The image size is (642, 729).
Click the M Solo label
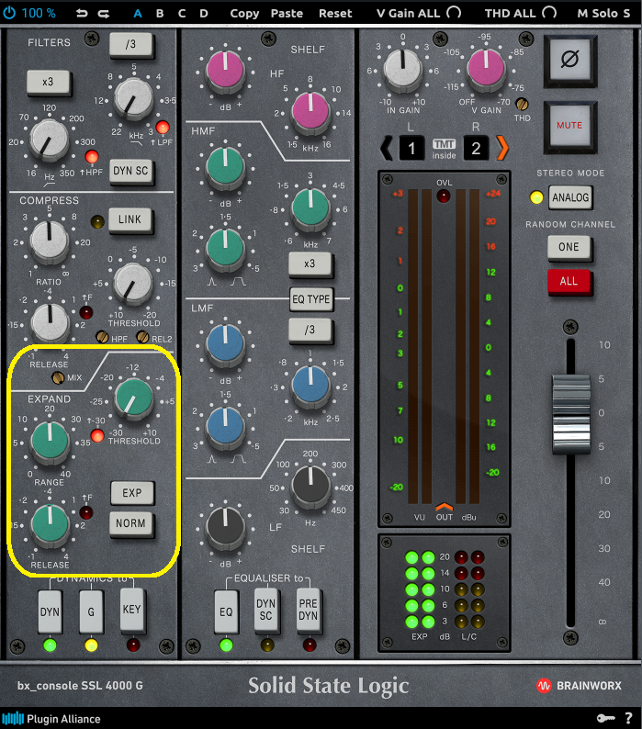(x=598, y=14)
